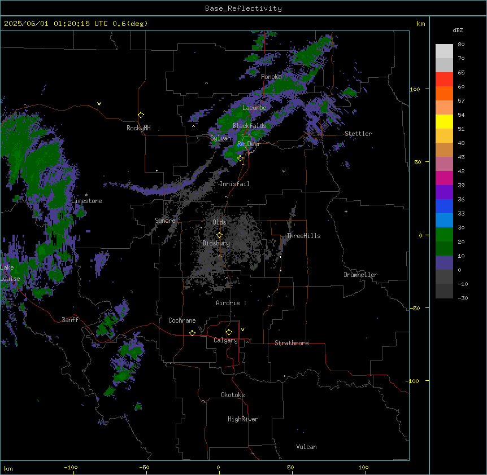Viewport: 487px width, 475px height.
Task: Click the 80 value on the dBZ scale
Action: pyautogui.click(x=461, y=45)
